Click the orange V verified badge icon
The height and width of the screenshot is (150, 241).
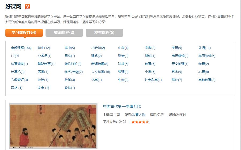tap(28, 6)
